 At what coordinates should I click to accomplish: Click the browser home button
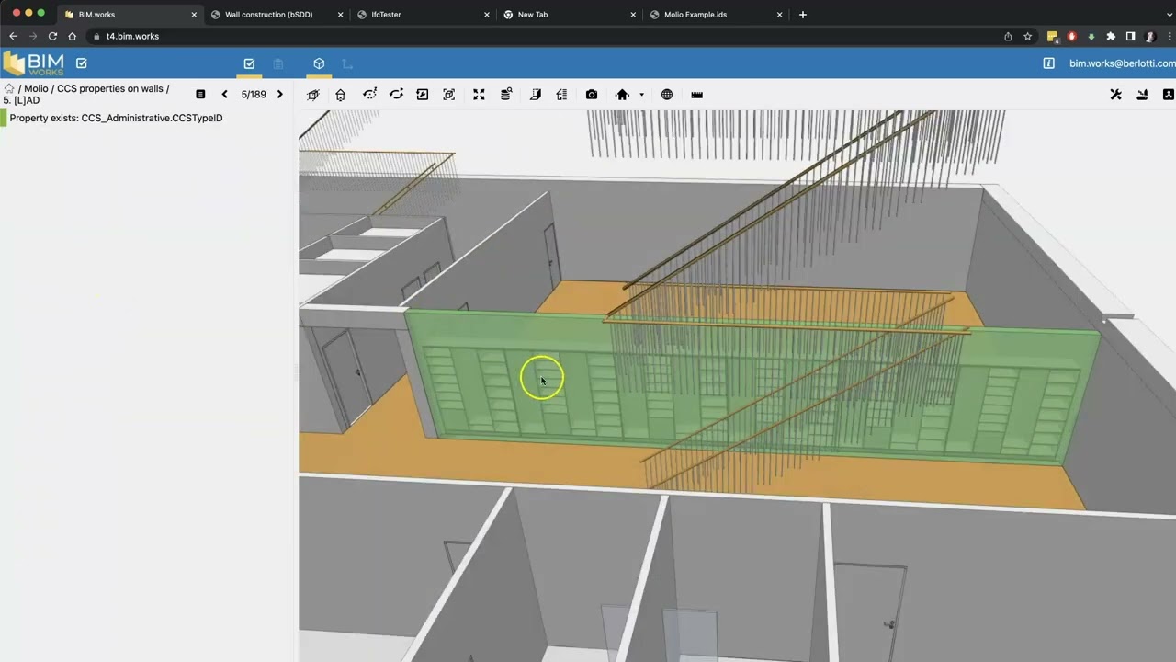pos(72,36)
